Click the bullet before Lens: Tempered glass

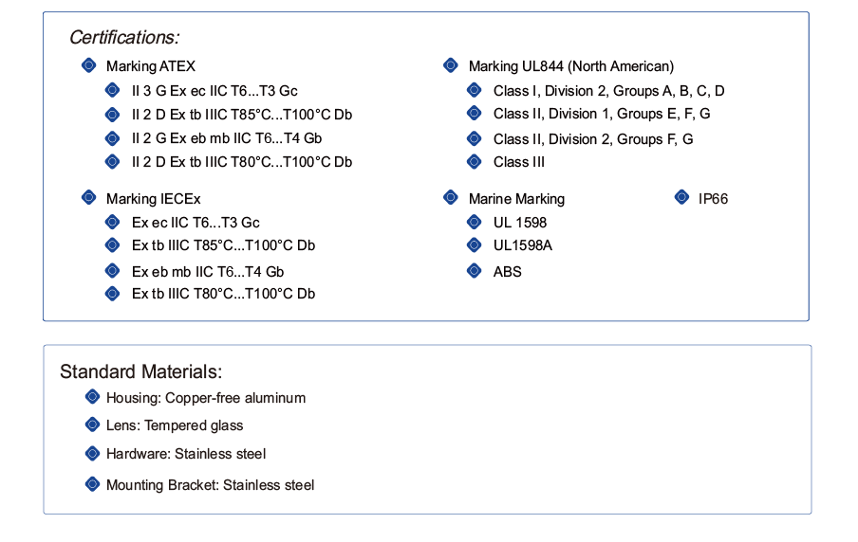[92, 425]
